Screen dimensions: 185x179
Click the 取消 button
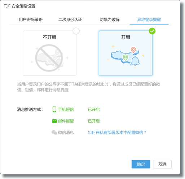162,164
